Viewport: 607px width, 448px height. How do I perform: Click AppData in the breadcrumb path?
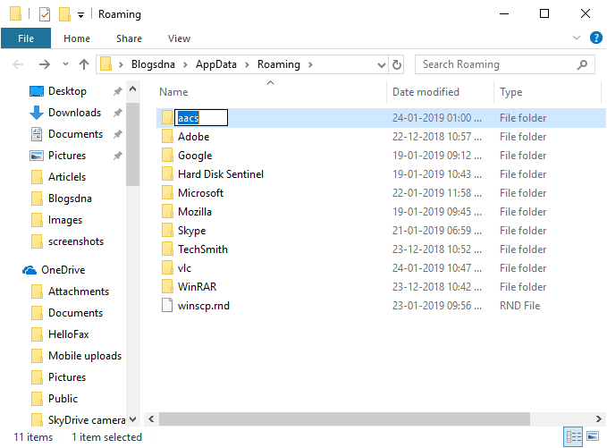[x=216, y=64]
